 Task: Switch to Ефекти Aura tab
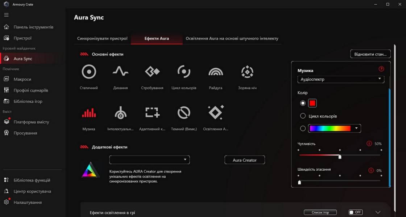pyautogui.click(x=157, y=38)
